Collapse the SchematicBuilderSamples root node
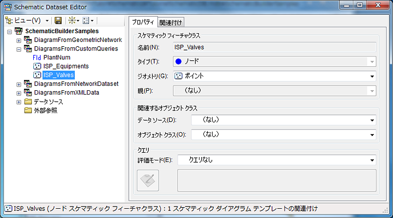Viewport: 393px width, 218px height. pos(9,32)
